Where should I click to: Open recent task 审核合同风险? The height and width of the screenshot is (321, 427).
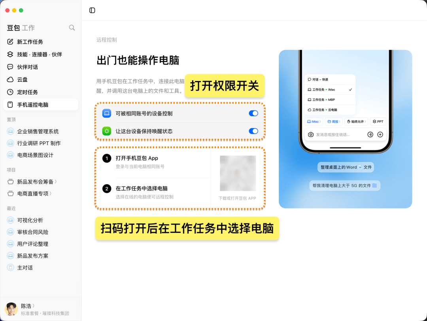41,232
